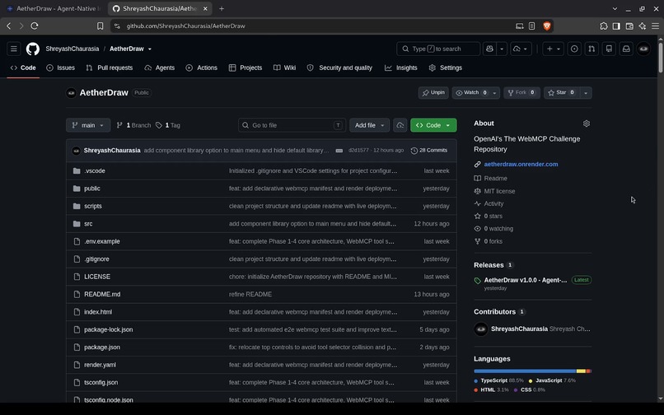Unpin the AetherDraw repository
Screen dimensions: 664x415
pyautogui.click(x=433, y=93)
